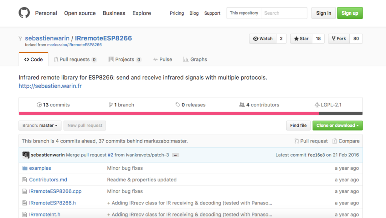Click the GitHub Octocat logo
Screen dimensions: 386x218
pyautogui.click(x=24, y=13)
